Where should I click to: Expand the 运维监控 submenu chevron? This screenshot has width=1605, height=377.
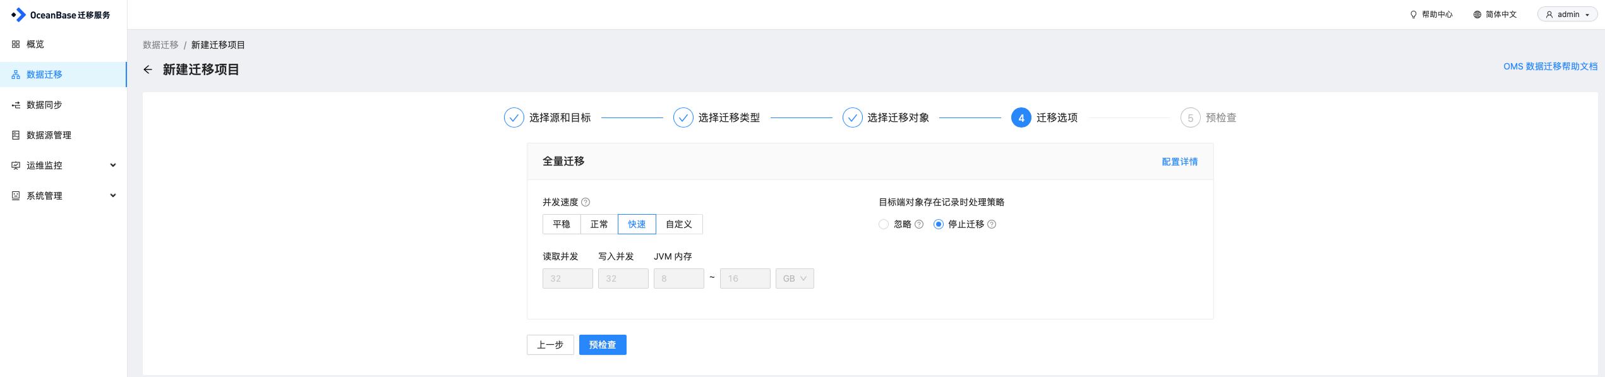113,165
